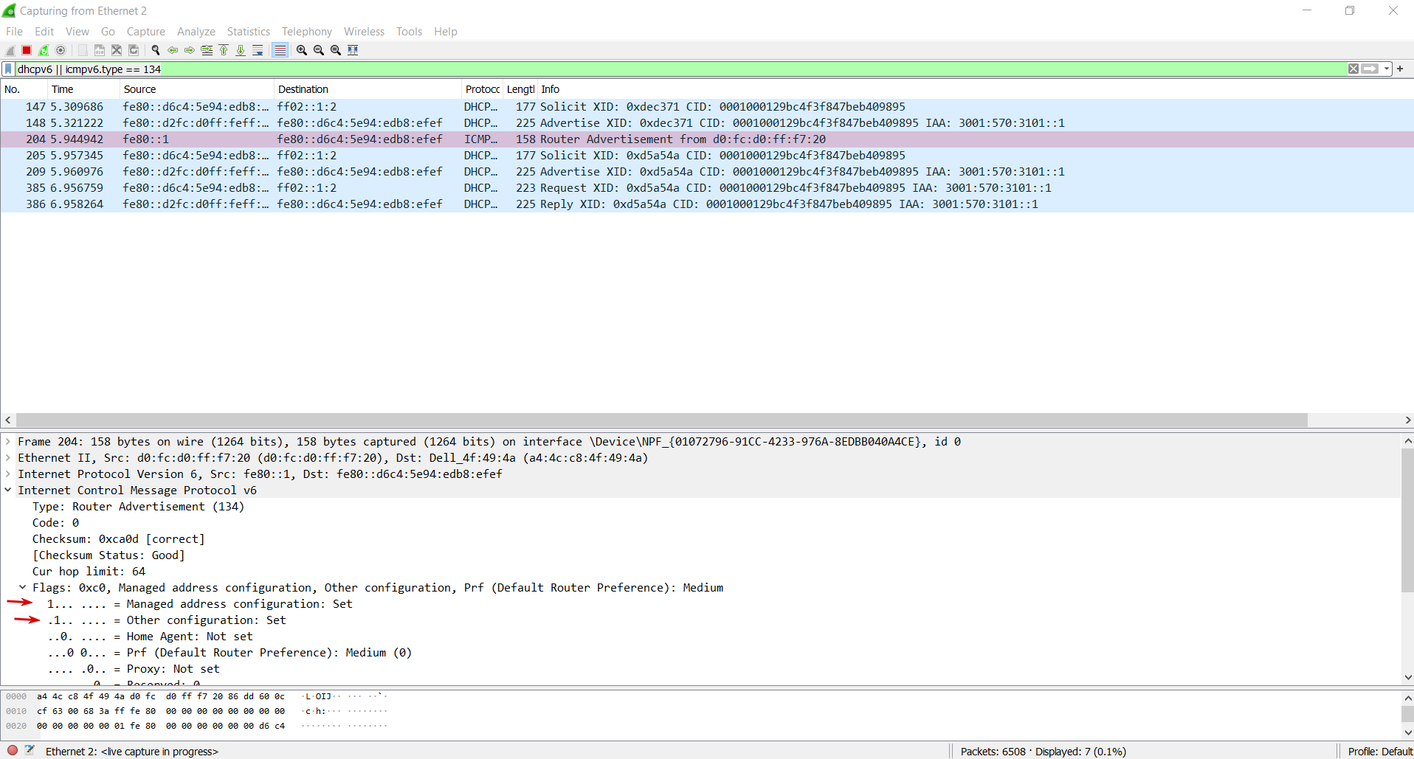Open the Analyze menu

[196, 32]
